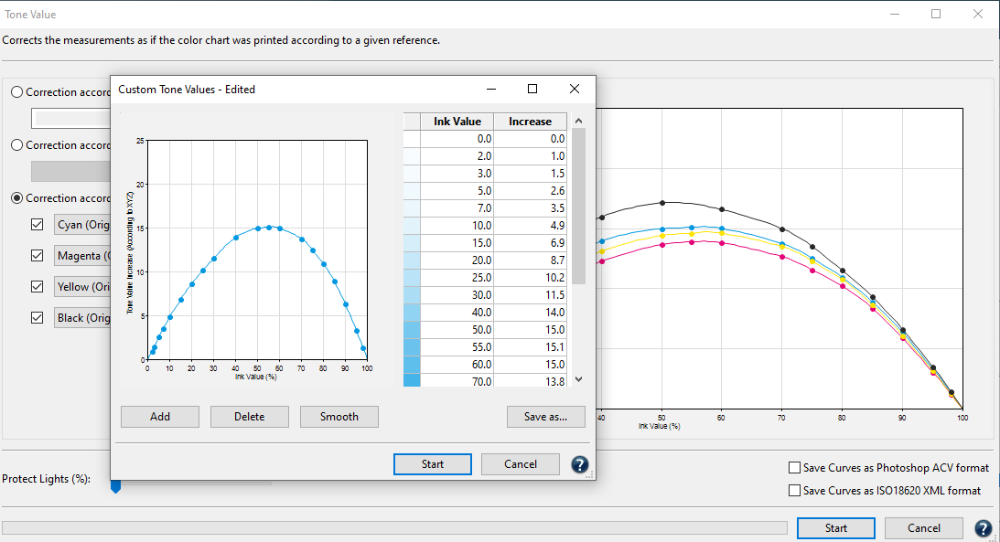Select Increase cell 1.5

tap(531, 174)
